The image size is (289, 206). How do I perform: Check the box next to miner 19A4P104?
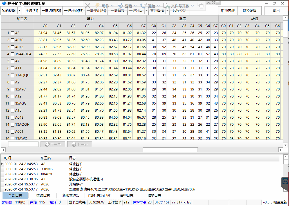tap(12, 54)
